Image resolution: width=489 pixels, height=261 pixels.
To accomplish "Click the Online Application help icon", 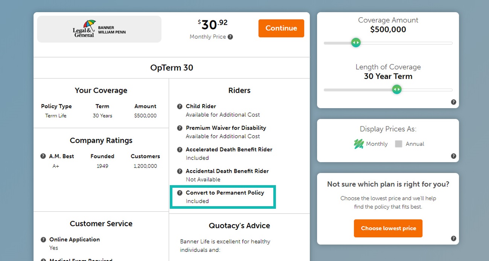I will (x=43, y=240).
